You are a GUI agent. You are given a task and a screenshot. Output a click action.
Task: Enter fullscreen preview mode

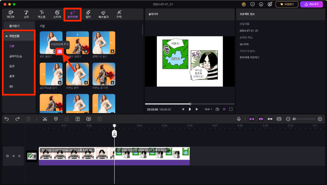pyautogui.click(x=231, y=109)
